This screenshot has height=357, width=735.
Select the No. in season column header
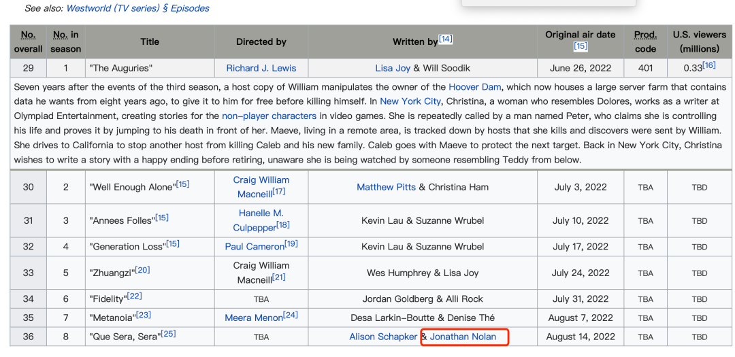coord(65,41)
